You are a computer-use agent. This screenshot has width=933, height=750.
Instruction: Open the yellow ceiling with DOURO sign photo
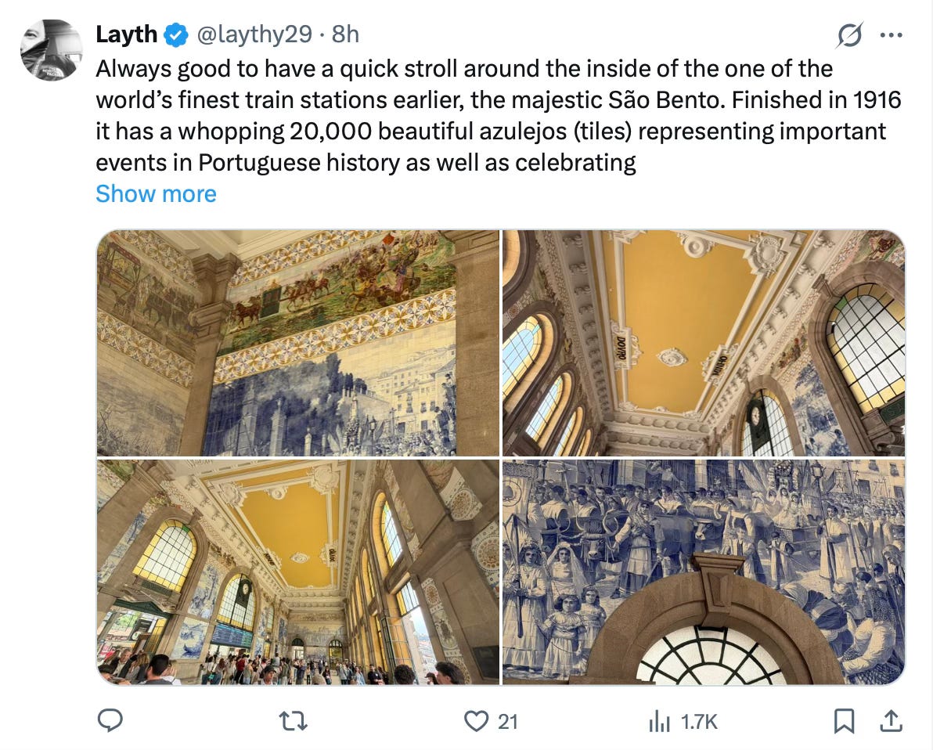point(704,343)
